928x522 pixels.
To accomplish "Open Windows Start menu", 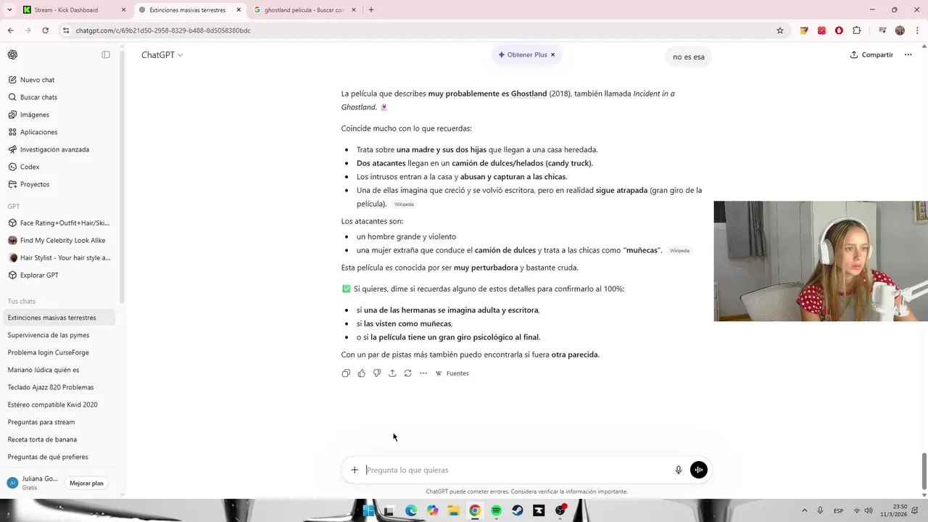I will [368, 510].
